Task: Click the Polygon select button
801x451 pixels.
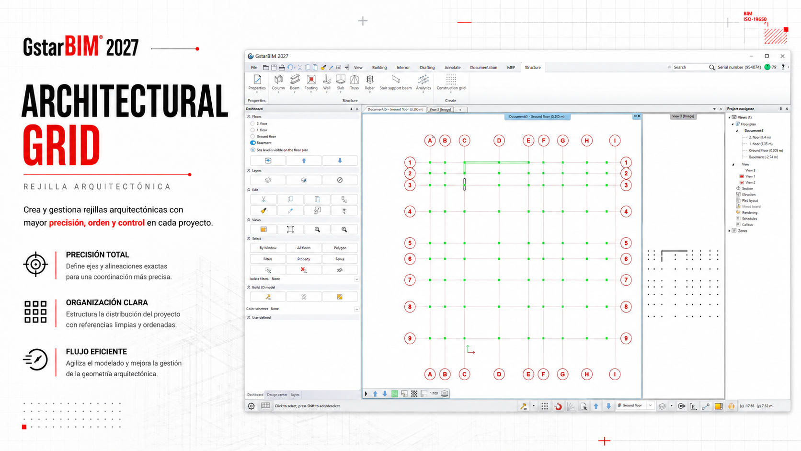Action: coord(340,248)
